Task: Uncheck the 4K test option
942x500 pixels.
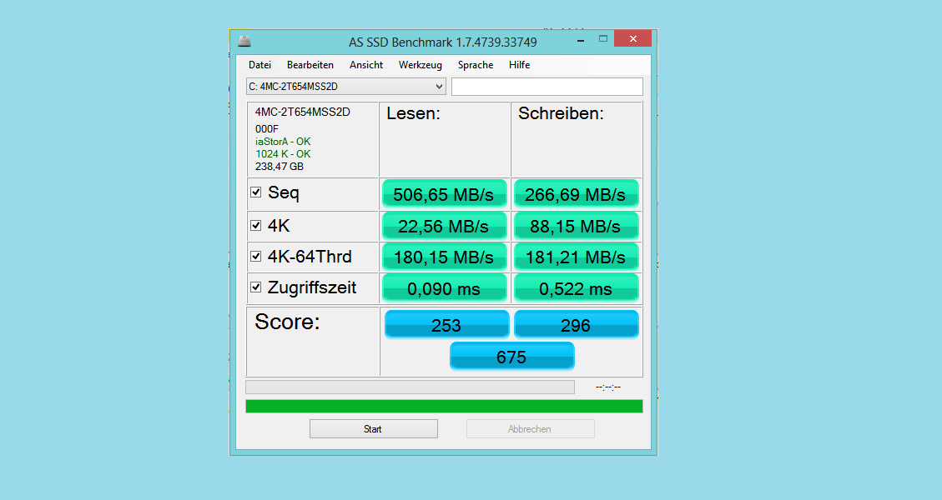Action: click(256, 223)
